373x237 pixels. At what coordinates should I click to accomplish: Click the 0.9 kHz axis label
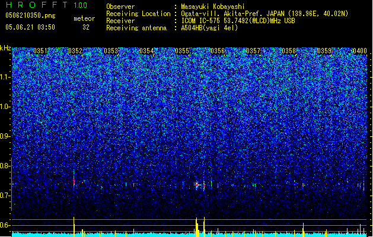(5, 136)
